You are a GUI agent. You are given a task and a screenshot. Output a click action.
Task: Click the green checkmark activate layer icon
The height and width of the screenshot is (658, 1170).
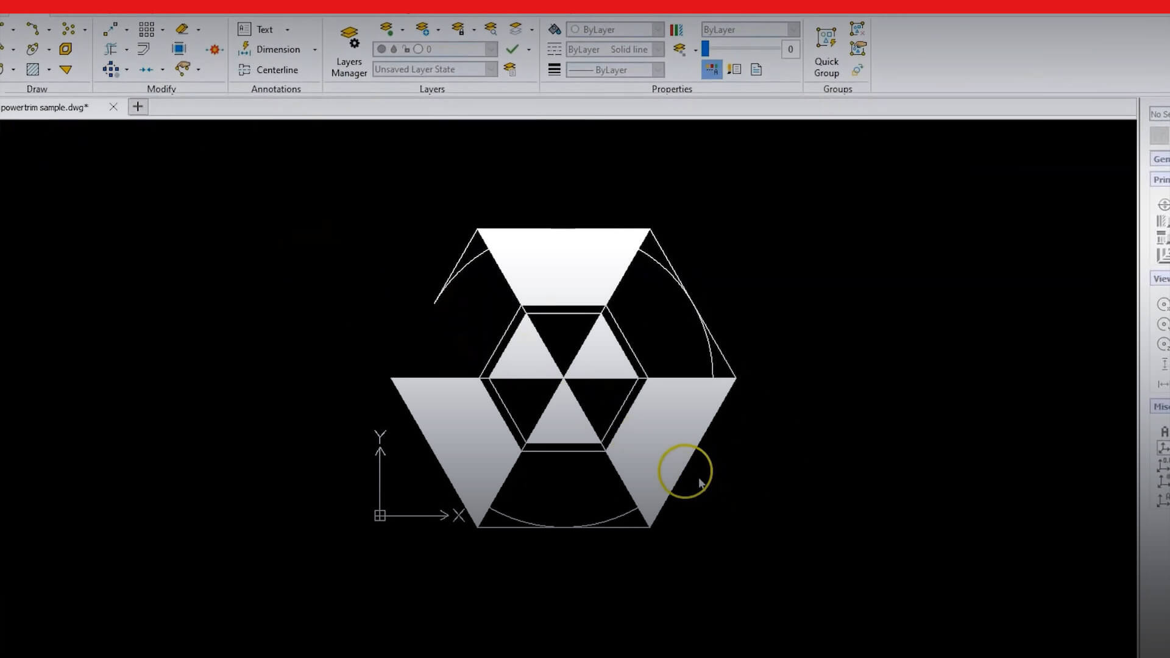click(512, 49)
